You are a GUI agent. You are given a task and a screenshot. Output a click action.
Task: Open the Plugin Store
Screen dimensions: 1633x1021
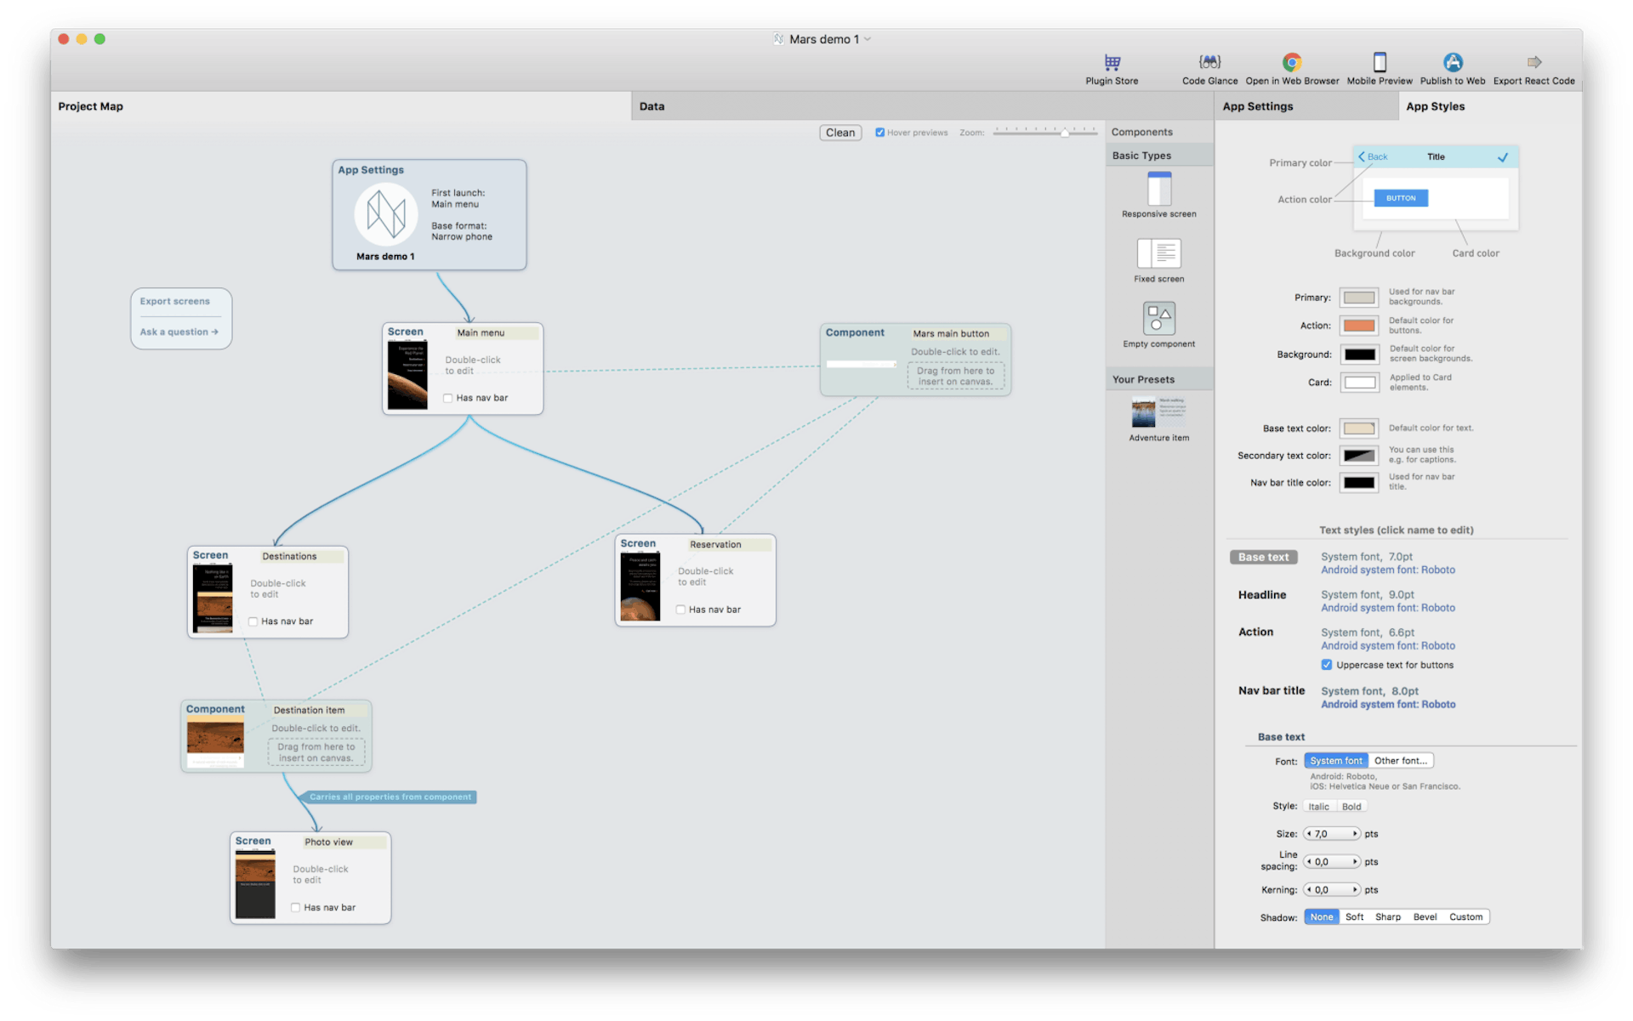click(1111, 68)
